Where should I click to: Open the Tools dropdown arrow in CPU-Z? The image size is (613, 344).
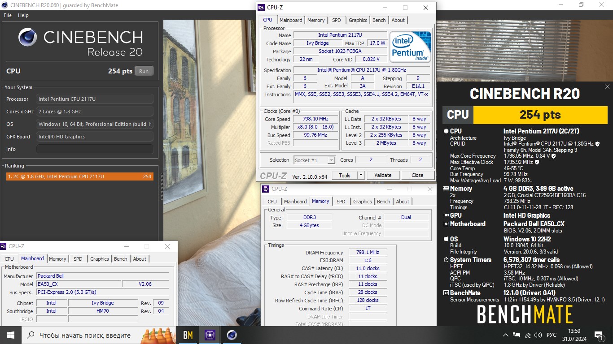point(361,175)
